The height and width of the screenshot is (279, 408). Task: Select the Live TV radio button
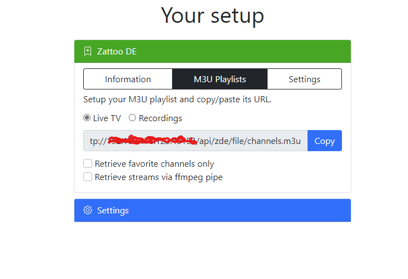pyautogui.click(x=87, y=118)
